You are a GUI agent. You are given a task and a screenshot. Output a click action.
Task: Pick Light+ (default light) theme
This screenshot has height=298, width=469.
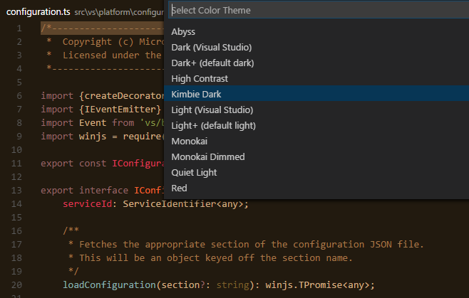tap(213, 125)
